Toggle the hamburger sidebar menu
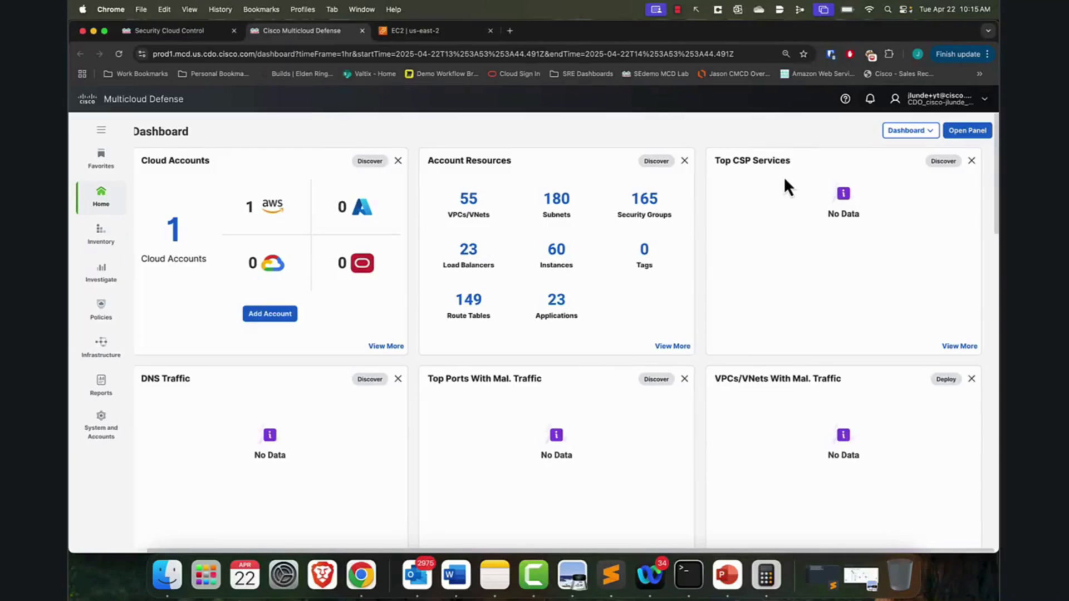 101,130
